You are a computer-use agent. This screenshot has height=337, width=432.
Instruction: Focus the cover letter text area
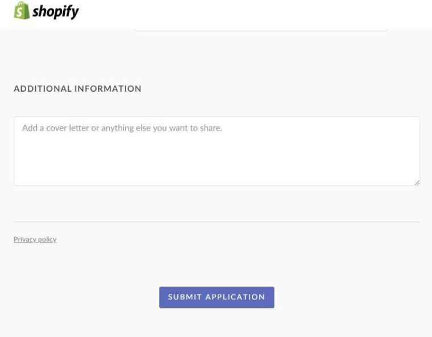pyautogui.click(x=217, y=151)
